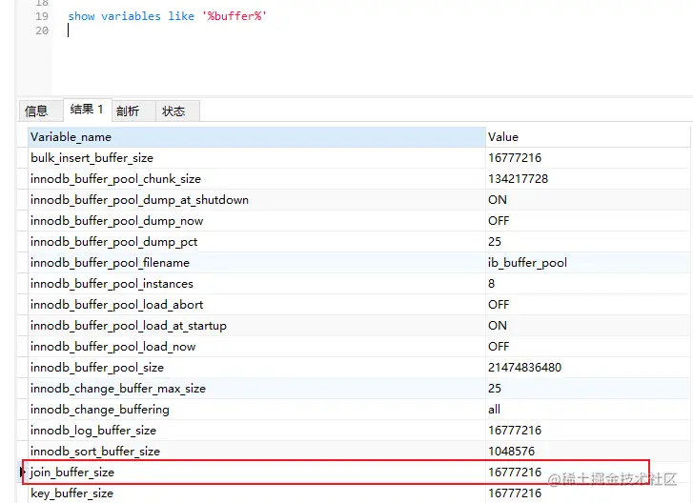Select the innodb_log_buffer_size cell

coord(256,431)
